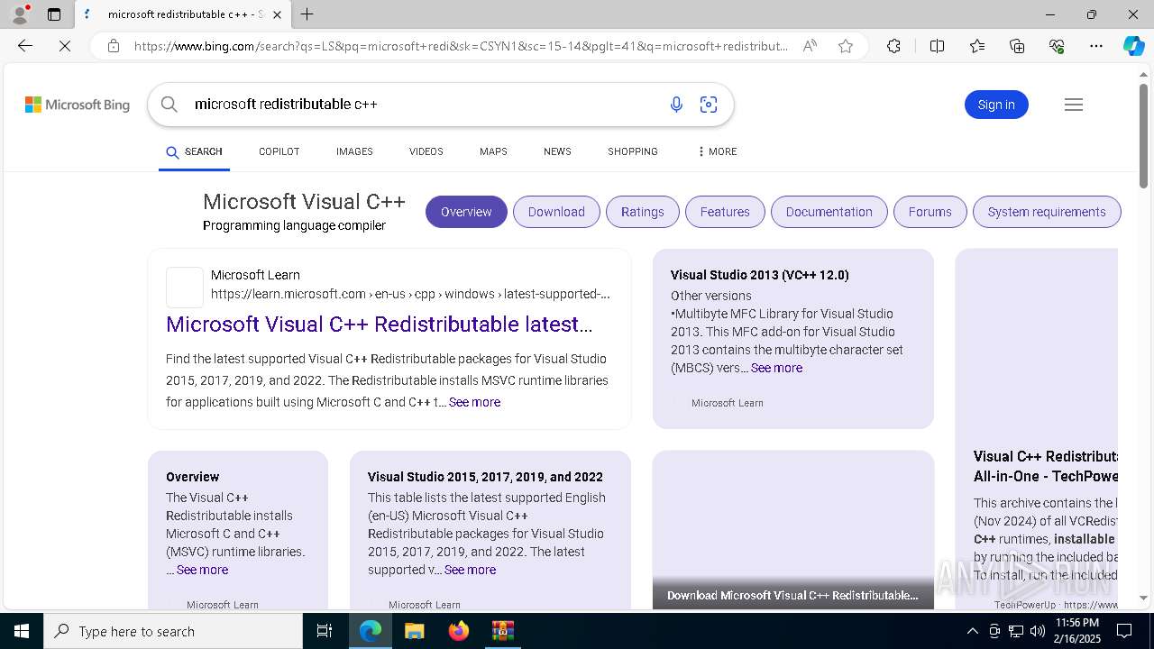Go back to previous page

pos(25,46)
